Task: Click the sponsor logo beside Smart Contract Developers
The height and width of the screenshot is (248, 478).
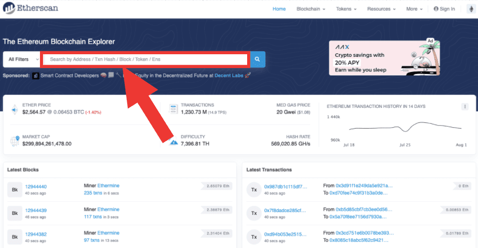Action: tap(36, 75)
